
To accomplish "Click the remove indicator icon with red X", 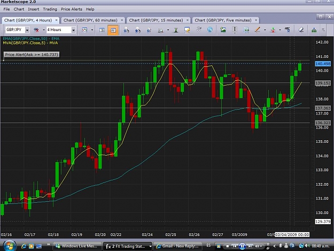I will click(x=36, y=30).
